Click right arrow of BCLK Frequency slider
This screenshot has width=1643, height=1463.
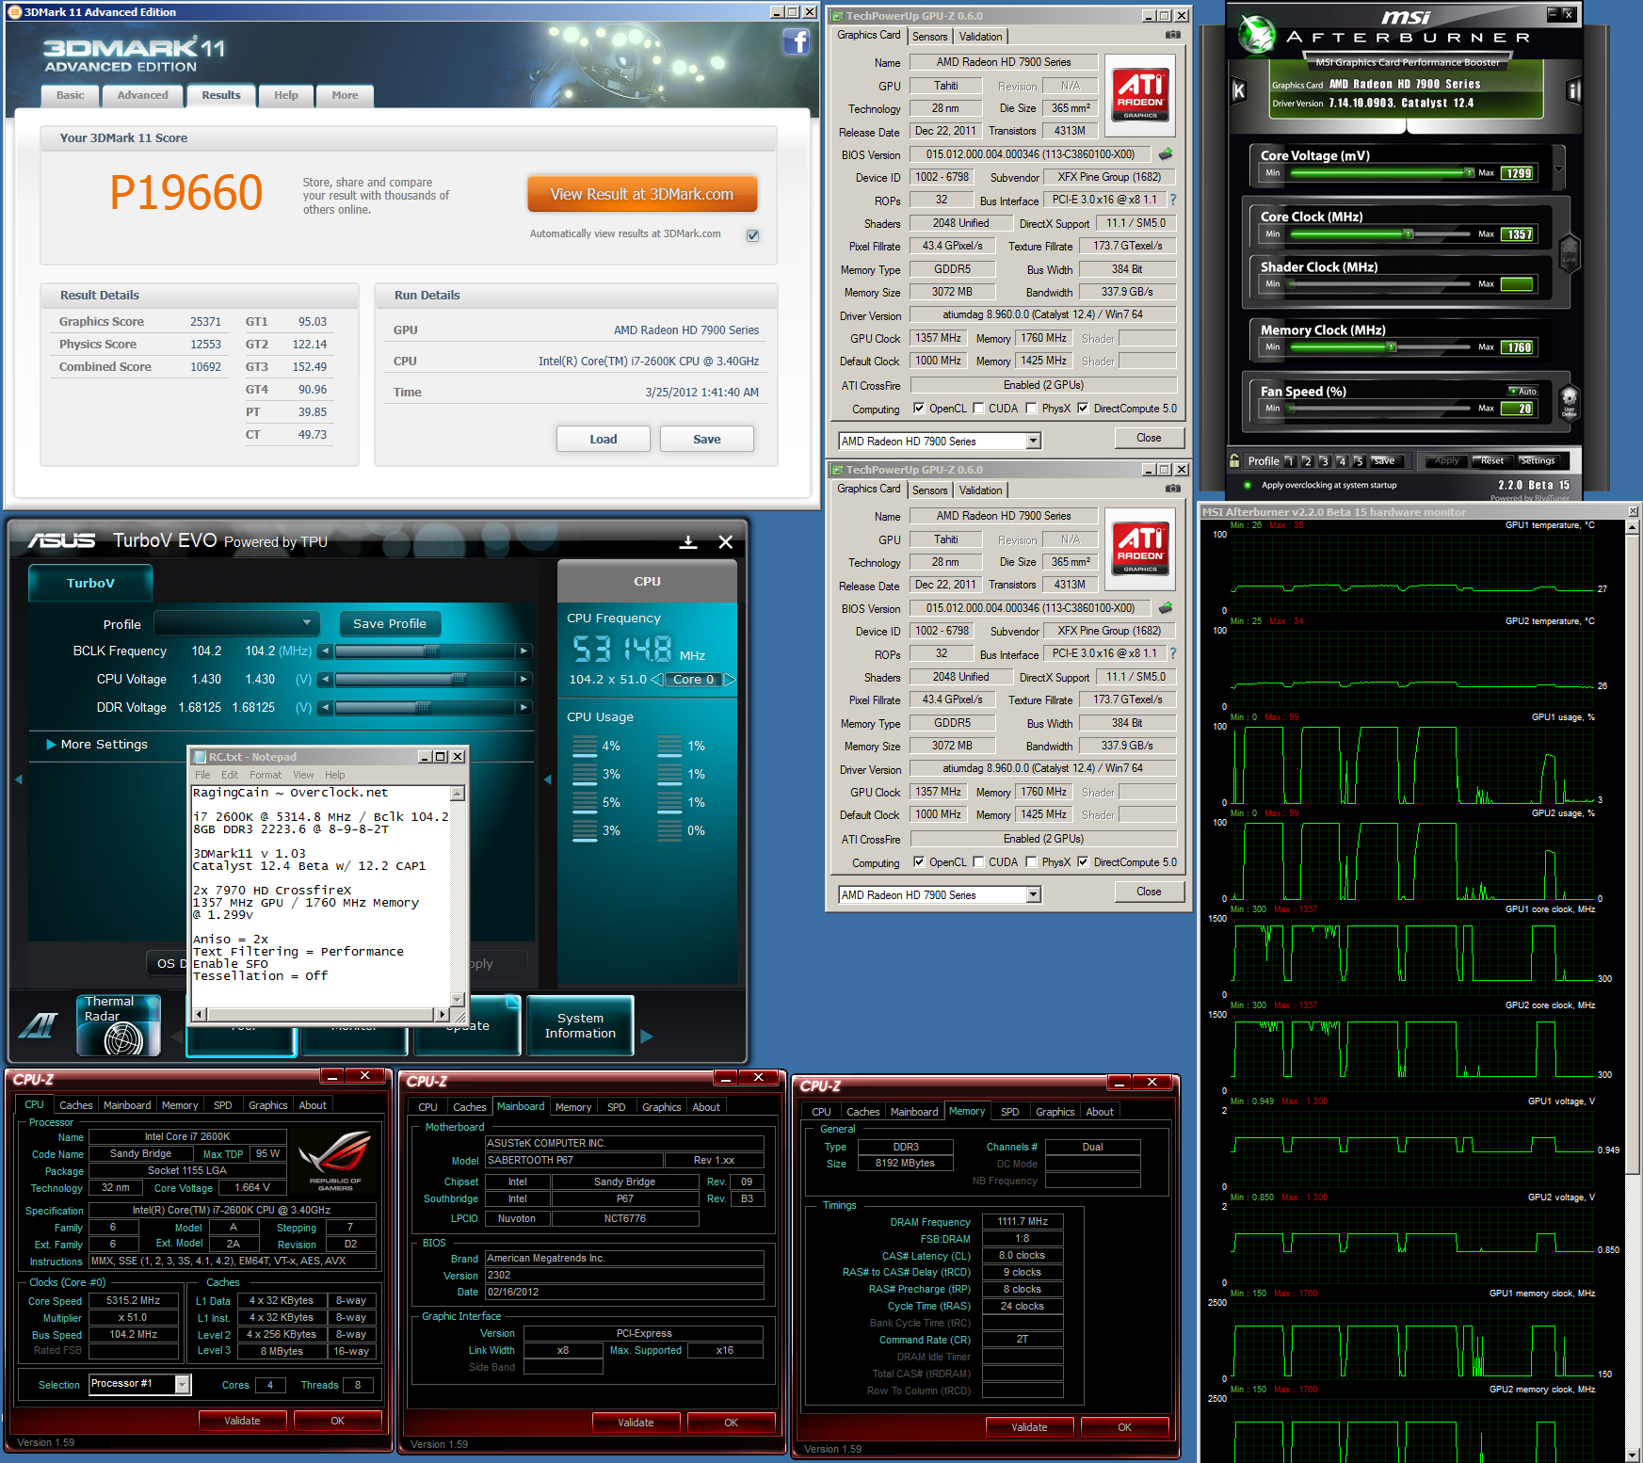[x=524, y=651]
